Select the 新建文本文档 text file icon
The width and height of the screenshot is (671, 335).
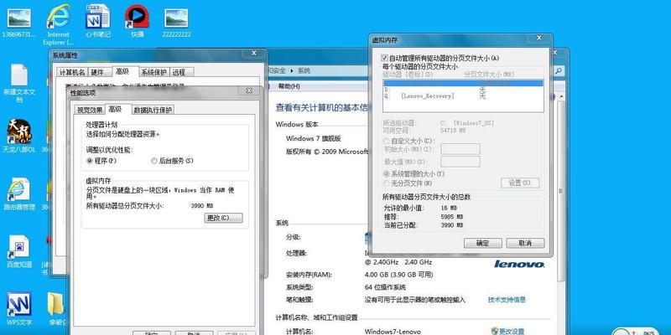[x=18, y=75]
